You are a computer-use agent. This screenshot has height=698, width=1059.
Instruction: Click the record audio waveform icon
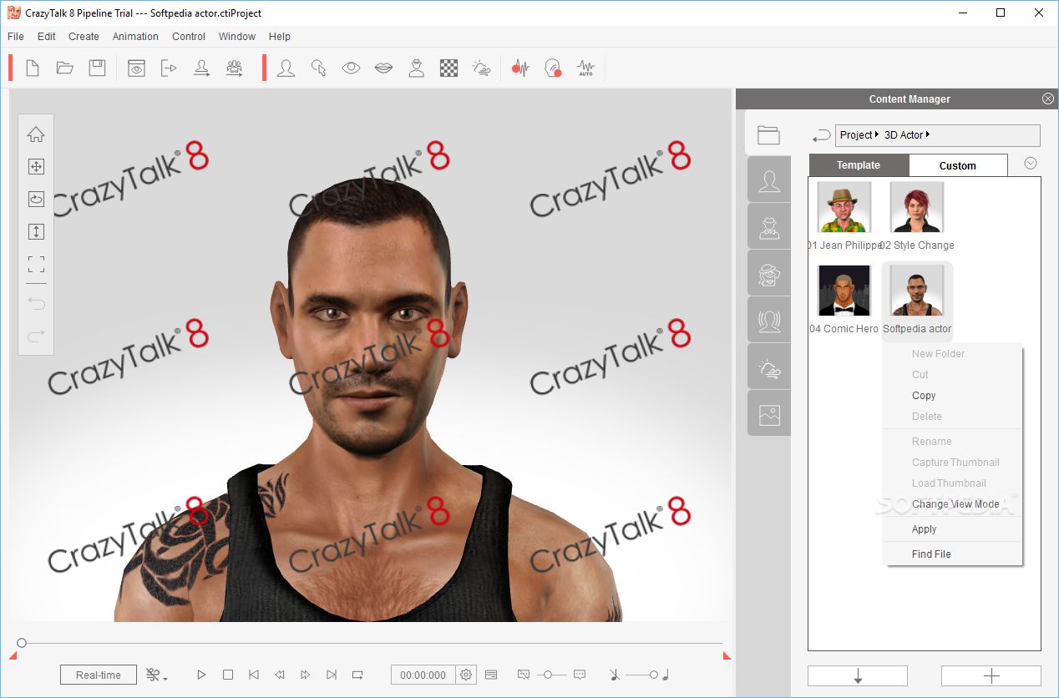coord(521,68)
